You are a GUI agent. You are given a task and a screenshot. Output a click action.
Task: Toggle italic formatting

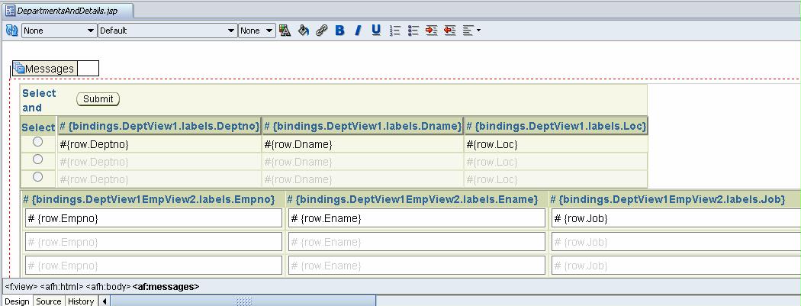click(x=357, y=31)
